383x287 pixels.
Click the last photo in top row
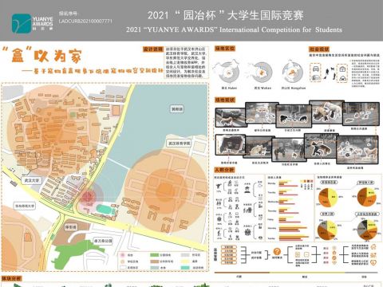(x=361, y=114)
